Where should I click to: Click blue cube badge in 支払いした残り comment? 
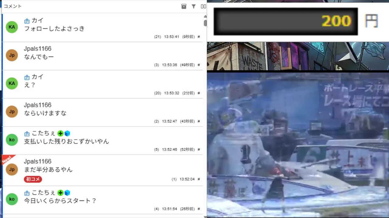point(67,134)
